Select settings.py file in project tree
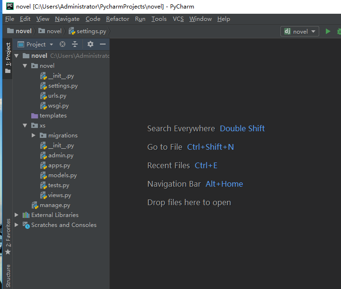341x289 pixels. point(63,86)
